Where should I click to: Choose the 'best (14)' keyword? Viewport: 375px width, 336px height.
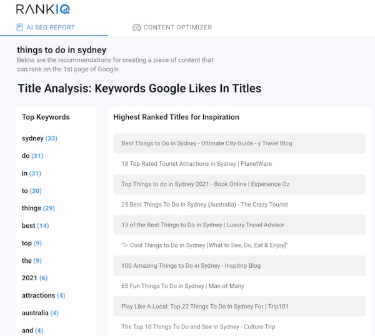pos(35,225)
